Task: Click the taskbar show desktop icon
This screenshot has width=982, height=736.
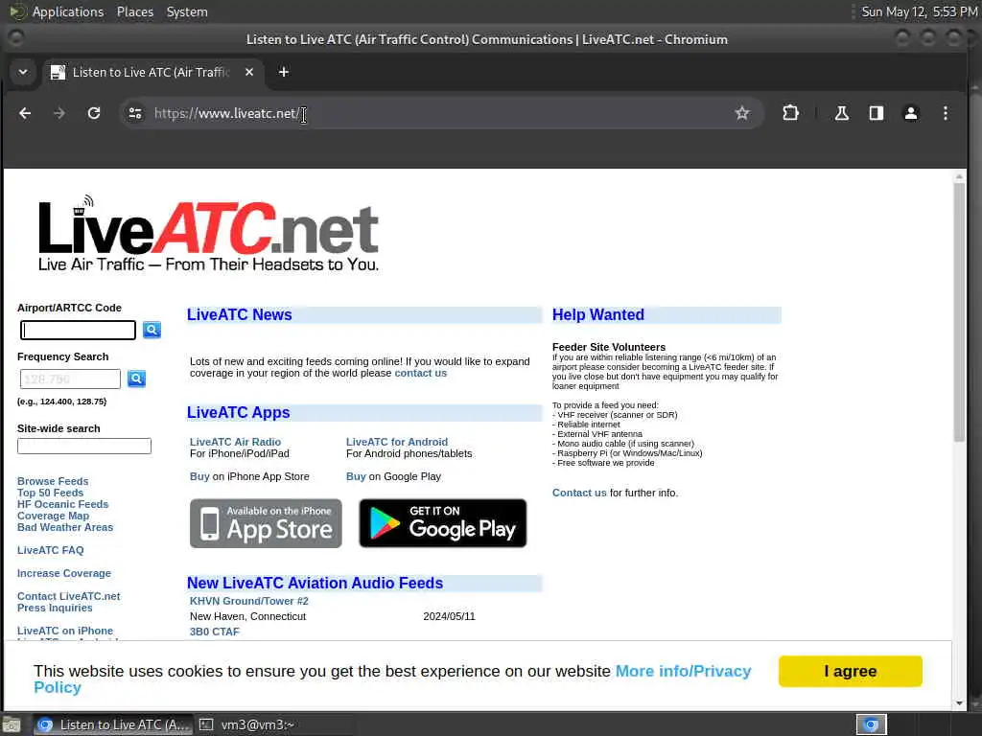Action: (x=12, y=724)
